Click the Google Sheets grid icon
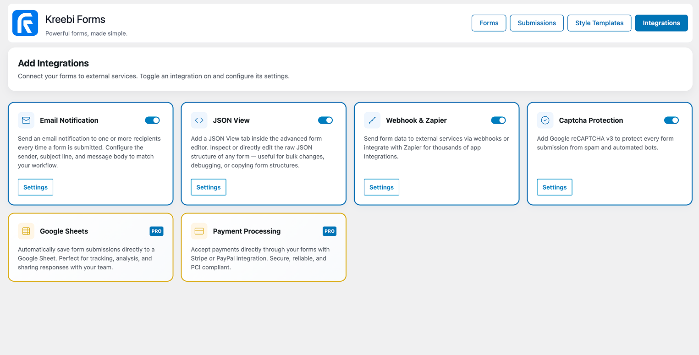 (26, 231)
